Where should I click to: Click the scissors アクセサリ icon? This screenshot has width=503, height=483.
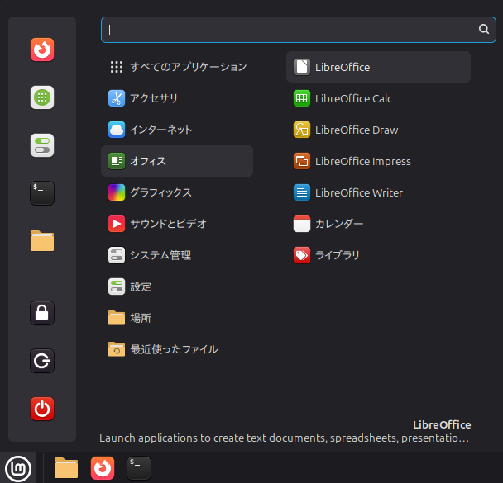pos(117,98)
